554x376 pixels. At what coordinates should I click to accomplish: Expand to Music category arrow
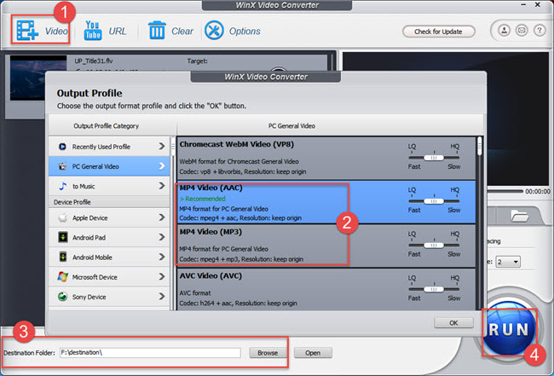click(x=161, y=186)
